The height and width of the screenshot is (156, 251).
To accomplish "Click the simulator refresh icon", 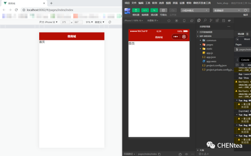I will tap(169, 21).
